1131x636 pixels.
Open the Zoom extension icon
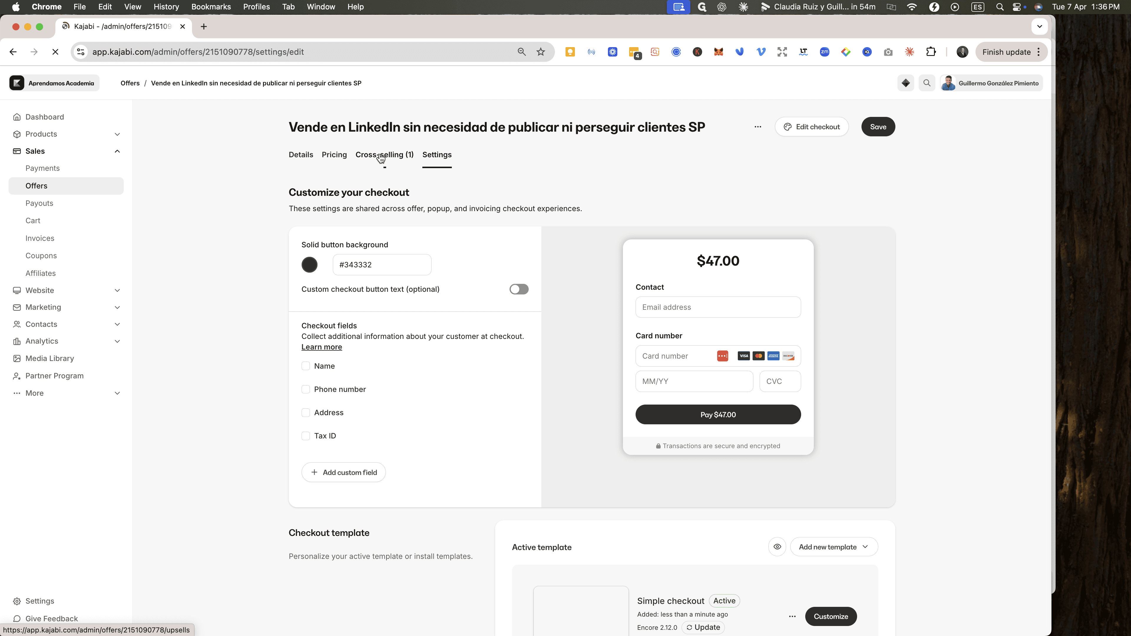[825, 52]
